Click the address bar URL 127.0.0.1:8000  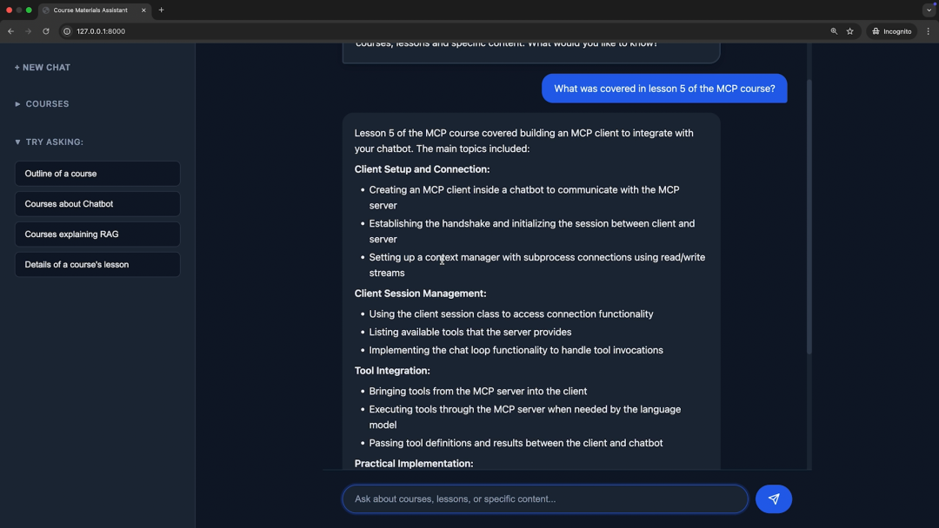click(101, 31)
